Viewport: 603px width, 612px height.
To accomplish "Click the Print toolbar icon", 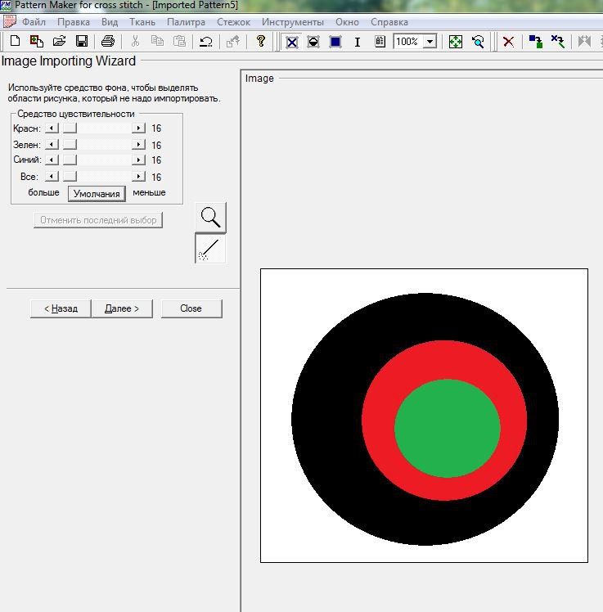I will 108,41.
